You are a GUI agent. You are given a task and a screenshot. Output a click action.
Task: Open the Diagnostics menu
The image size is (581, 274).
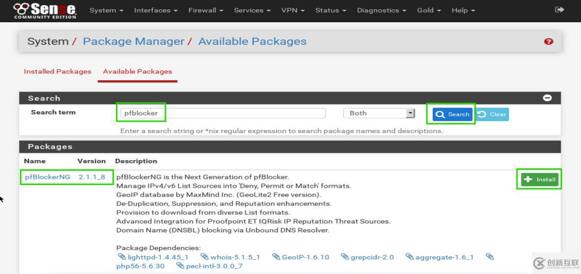(381, 10)
